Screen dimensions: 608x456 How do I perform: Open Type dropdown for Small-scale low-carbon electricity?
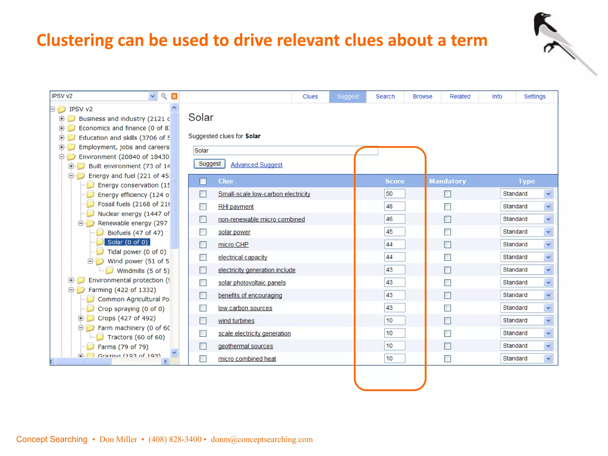(x=548, y=194)
